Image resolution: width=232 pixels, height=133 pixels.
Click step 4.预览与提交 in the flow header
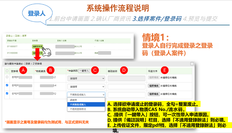200,19
